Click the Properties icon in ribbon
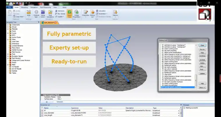The image size is (221, 117). coord(86,14)
